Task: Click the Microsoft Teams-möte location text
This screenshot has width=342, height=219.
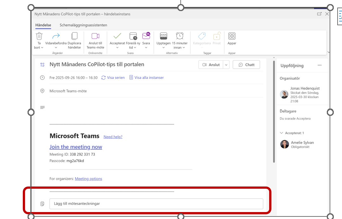Action: pos(68,91)
